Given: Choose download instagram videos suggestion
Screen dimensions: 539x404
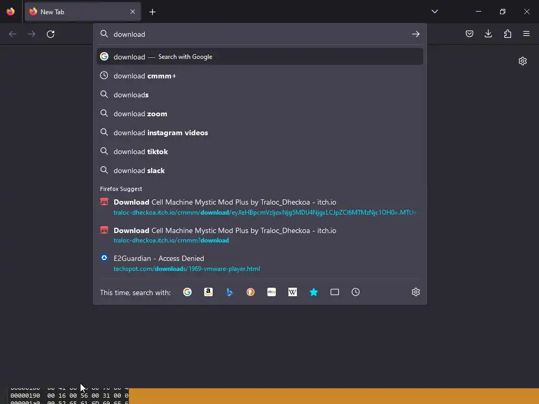Looking at the screenshot, I should [260, 133].
